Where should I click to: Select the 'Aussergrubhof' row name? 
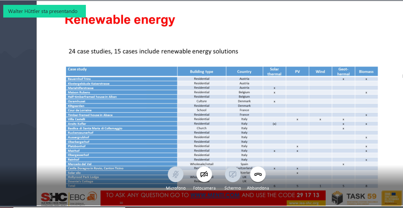[x=78, y=137]
